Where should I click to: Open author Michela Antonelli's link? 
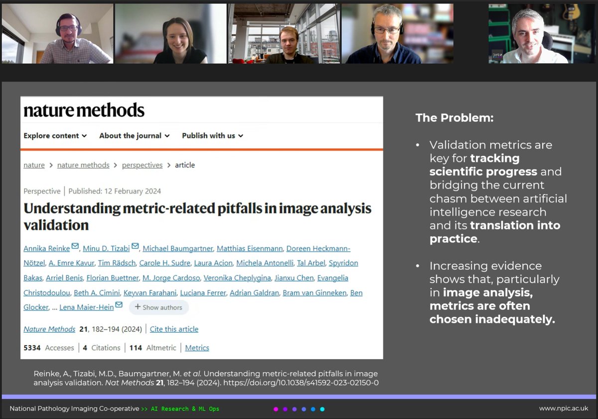coord(264,263)
